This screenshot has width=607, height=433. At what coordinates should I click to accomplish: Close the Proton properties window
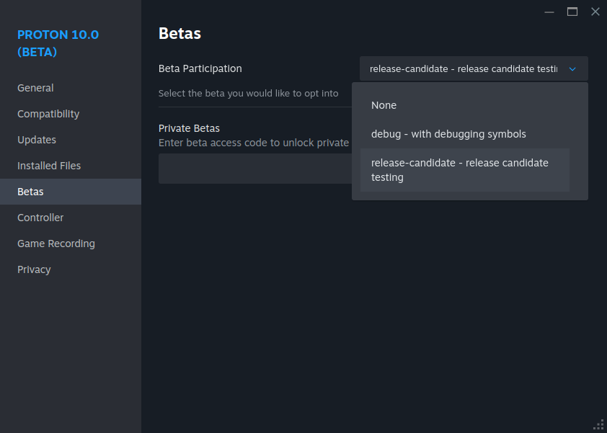[595, 12]
